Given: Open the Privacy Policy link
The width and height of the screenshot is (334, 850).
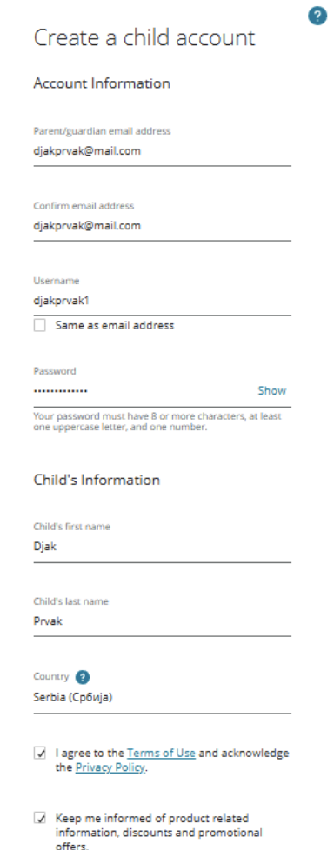Looking at the screenshot, I should (x=110, y=767).
